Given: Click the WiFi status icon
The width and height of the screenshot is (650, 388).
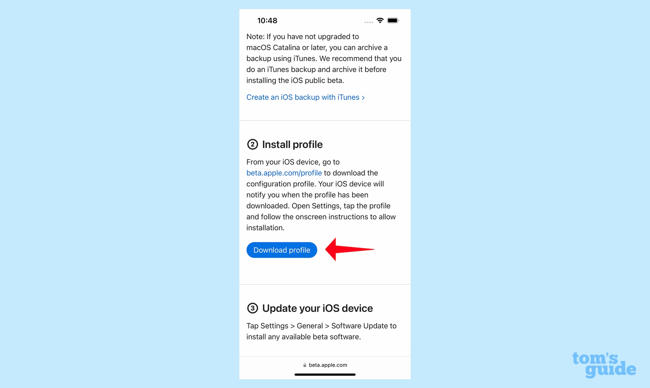Looking at the screenshot, I should 380,20.
